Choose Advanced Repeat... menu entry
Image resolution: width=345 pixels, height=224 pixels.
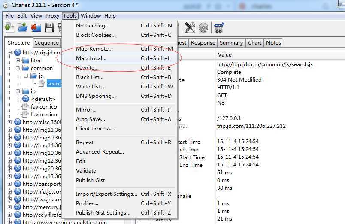(x=120, y=152)
